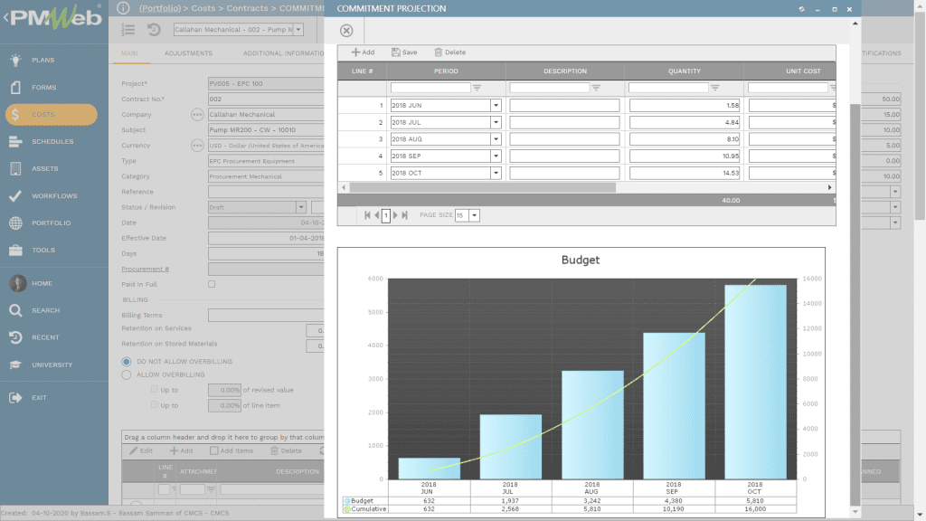Click the Quantity column filter icon

pos(715,88)
